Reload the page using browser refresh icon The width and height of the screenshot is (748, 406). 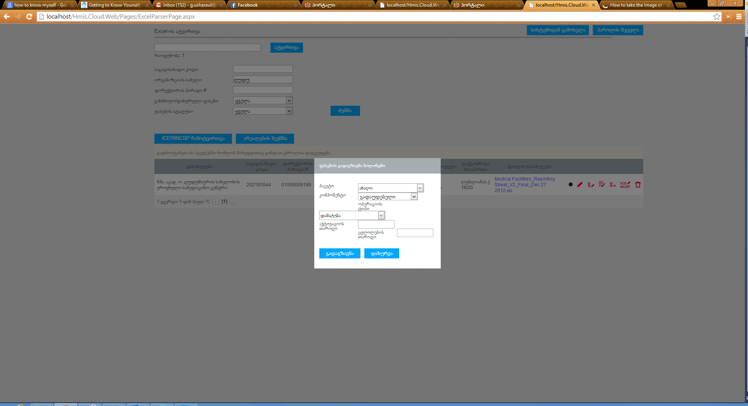point(29,17)
